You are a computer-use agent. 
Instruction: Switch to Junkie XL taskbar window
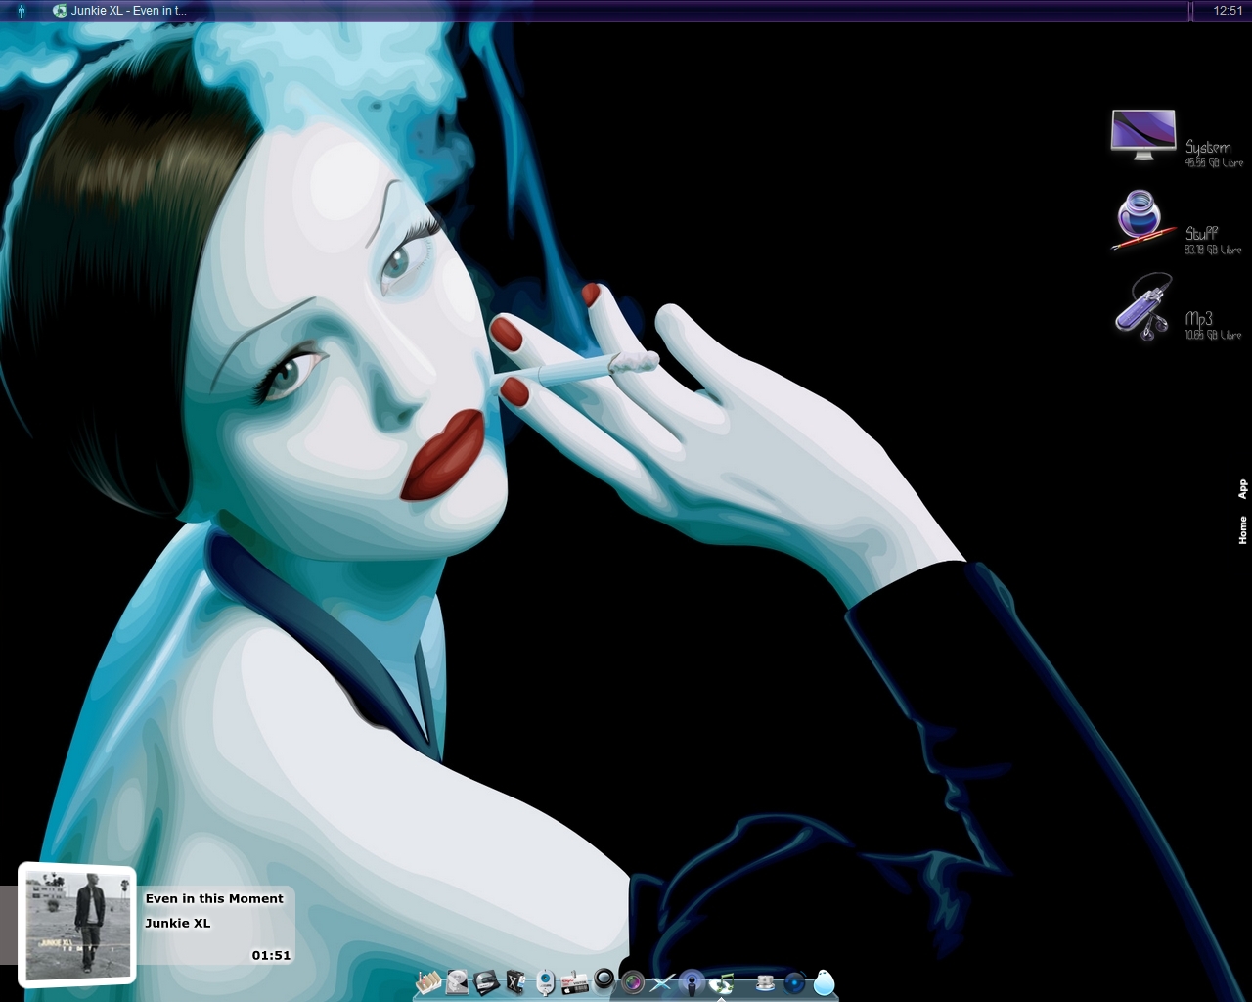click(118, 11)
